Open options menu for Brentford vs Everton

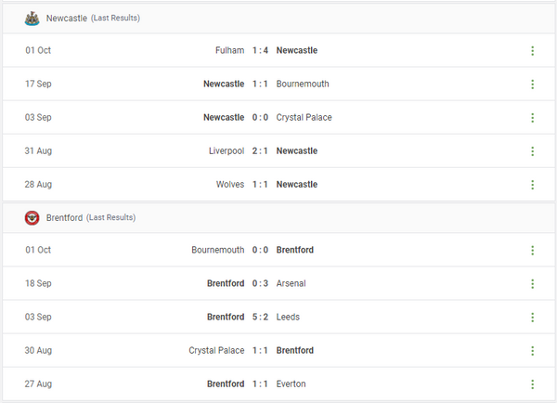pyautogui.click(x=533, y=384)
